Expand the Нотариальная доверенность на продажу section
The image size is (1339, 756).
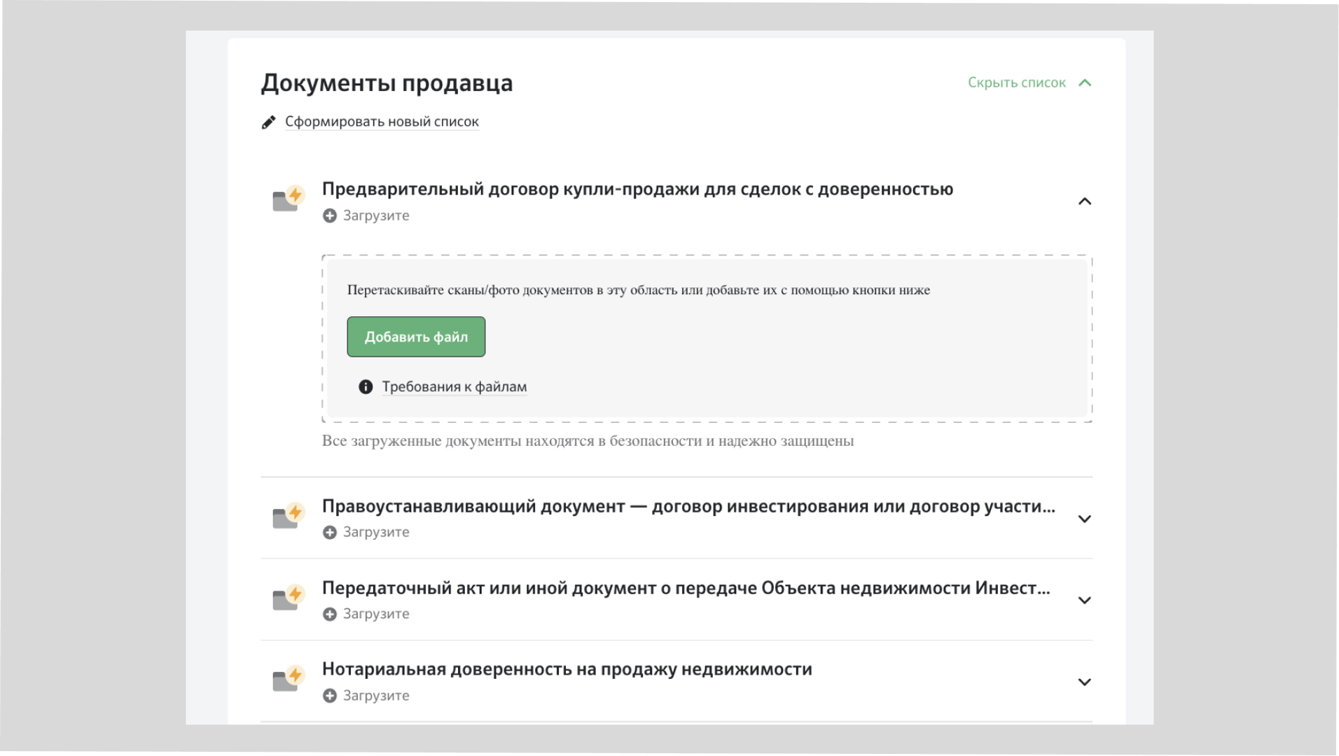pyautogui.click(x=1085, y=682)
